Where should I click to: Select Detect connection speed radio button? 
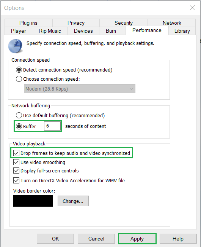click(19, 70)
